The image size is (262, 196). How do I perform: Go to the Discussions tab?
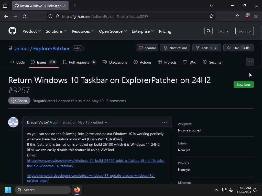coord(115,62)
